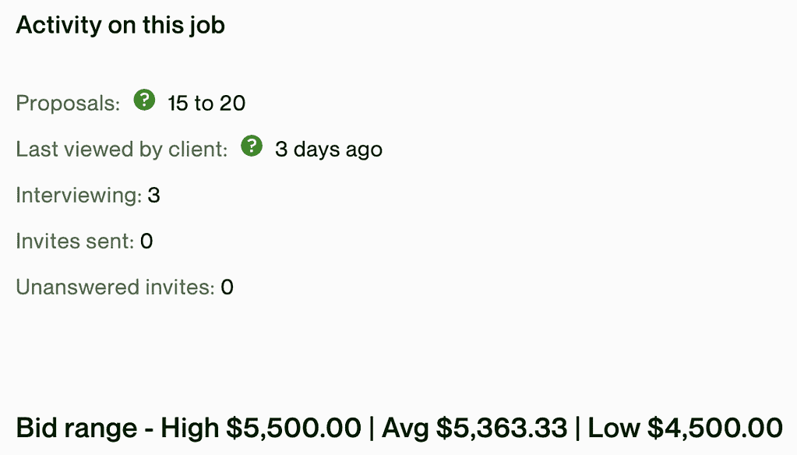The width and height of the screenshot is (797, 455).
Task: Select the 15 to 20 proposals value
Action: (x=207, y=103)
